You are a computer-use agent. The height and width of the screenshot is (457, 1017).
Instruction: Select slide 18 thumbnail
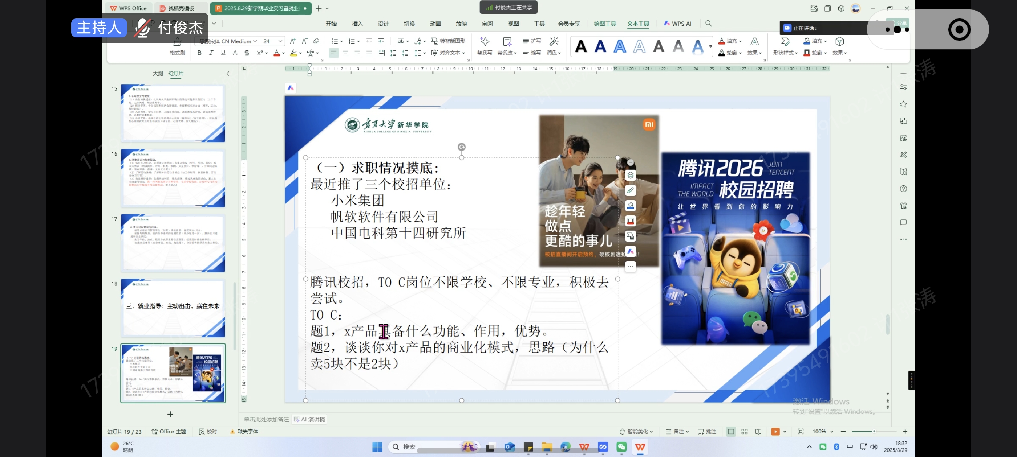(173, 308)
